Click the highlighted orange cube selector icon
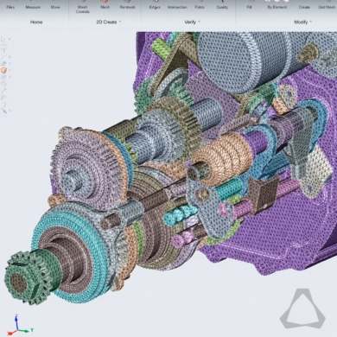The width and height of the screenshot is (337, 337). pyautogui.click(x=3, y=70)
